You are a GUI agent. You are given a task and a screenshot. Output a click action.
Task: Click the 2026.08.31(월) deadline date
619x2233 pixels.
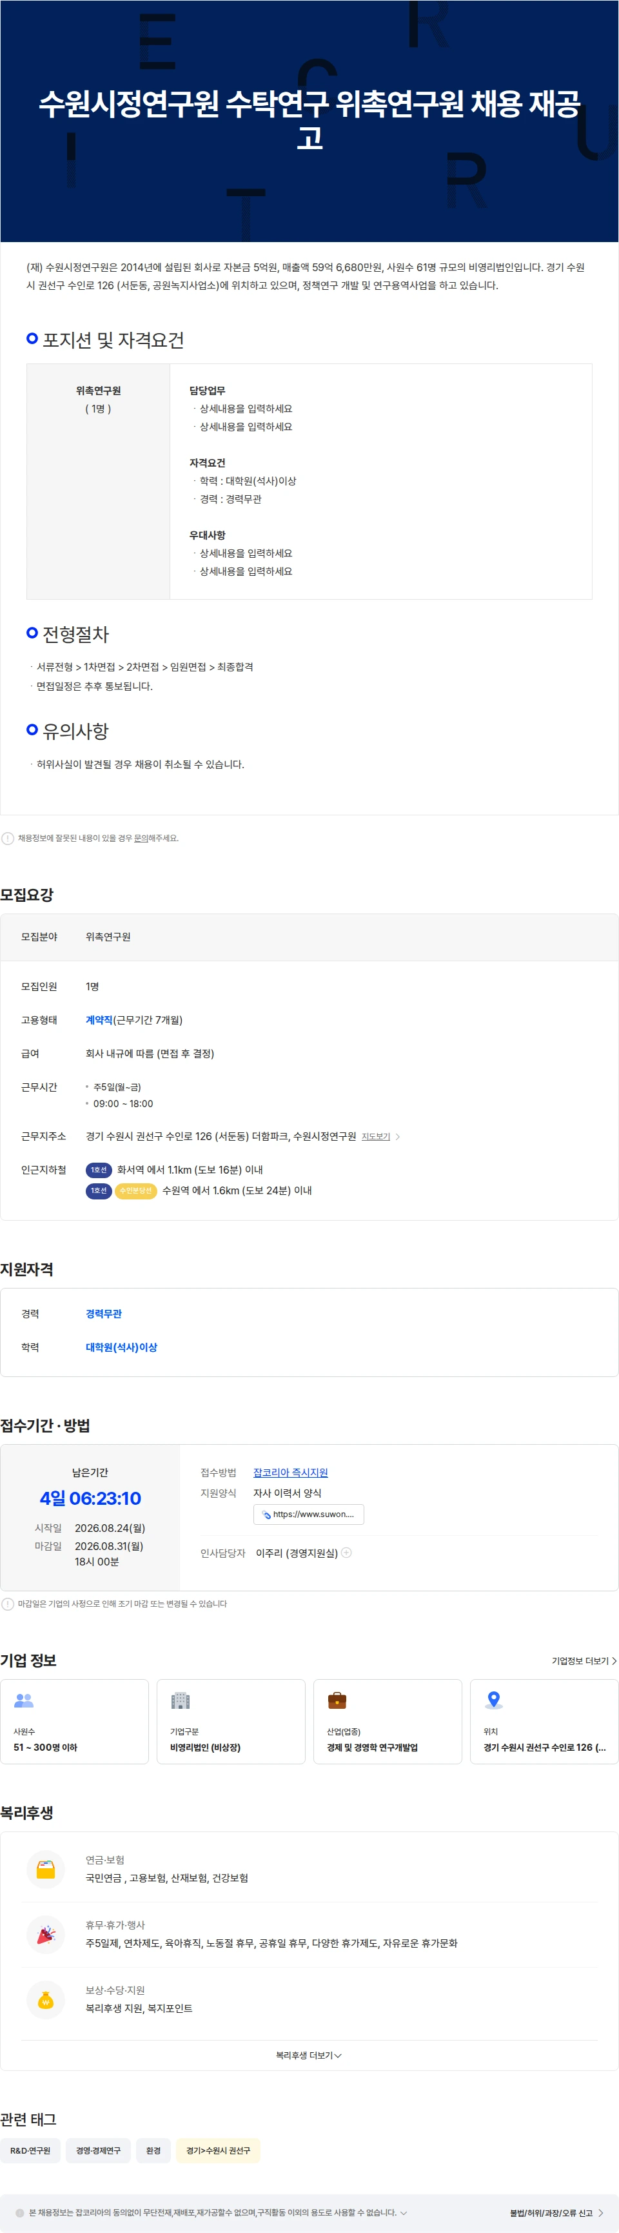[x=109, y=1545]
